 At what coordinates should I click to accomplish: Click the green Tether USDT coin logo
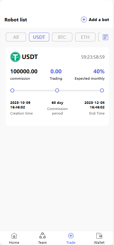pyautogui.click(x=15, y=57)
